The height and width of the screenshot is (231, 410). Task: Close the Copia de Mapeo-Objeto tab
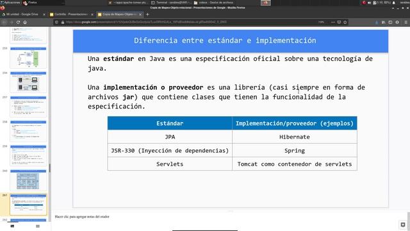[x=140, y=14]
